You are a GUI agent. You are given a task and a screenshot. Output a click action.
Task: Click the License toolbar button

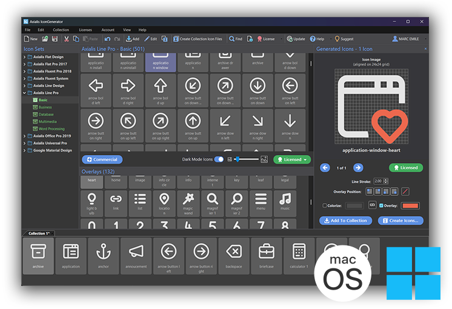(x=266, y=39)
